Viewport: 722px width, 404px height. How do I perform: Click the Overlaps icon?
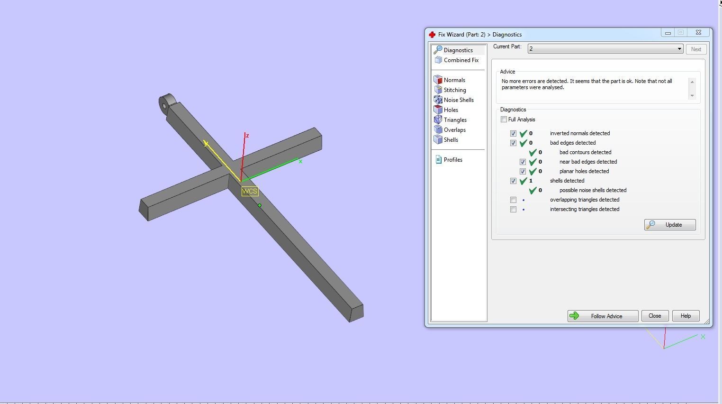tap(438, 130)
